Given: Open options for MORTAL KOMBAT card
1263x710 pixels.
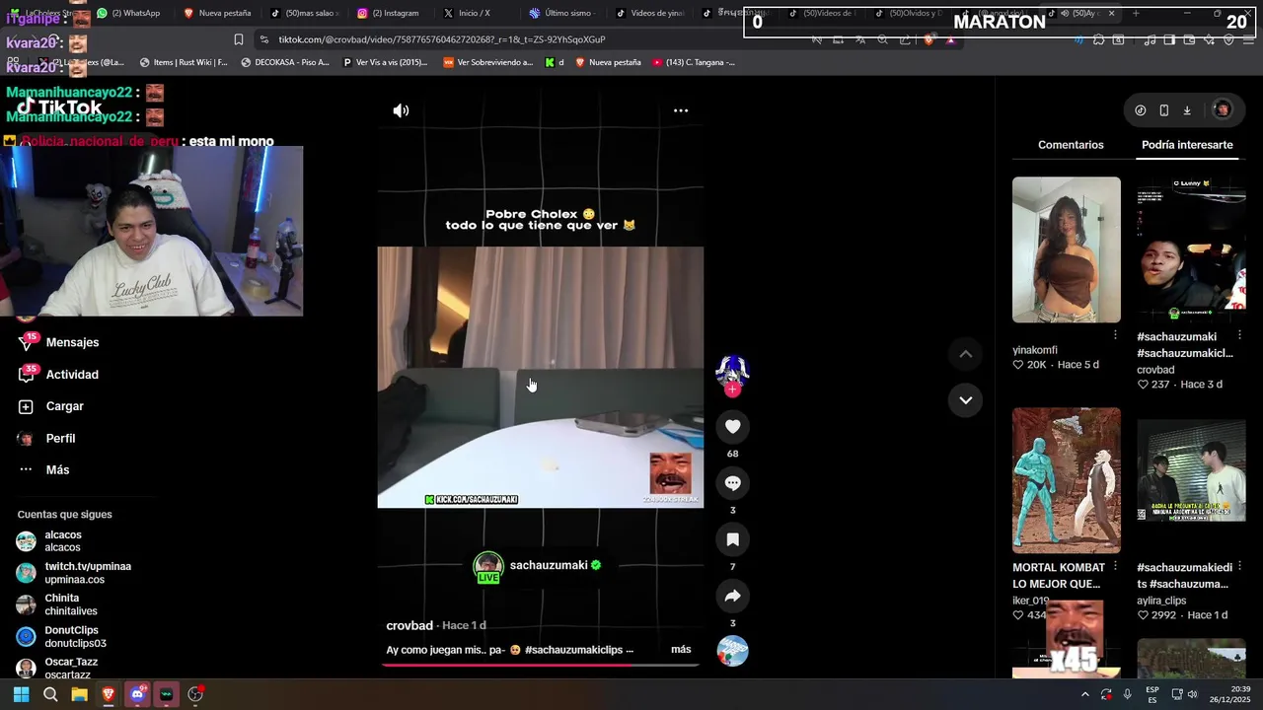Looking at the screenshot, I should (1115, 566).
